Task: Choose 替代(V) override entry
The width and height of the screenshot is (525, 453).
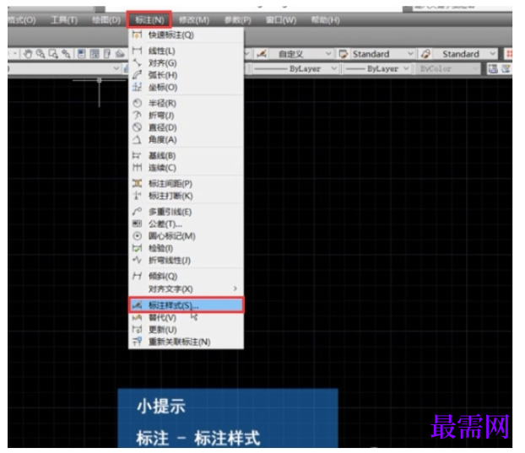Action: [x=187, y=317]
